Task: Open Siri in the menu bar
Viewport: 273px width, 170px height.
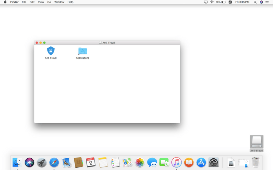Action: (x=261, y=2)
